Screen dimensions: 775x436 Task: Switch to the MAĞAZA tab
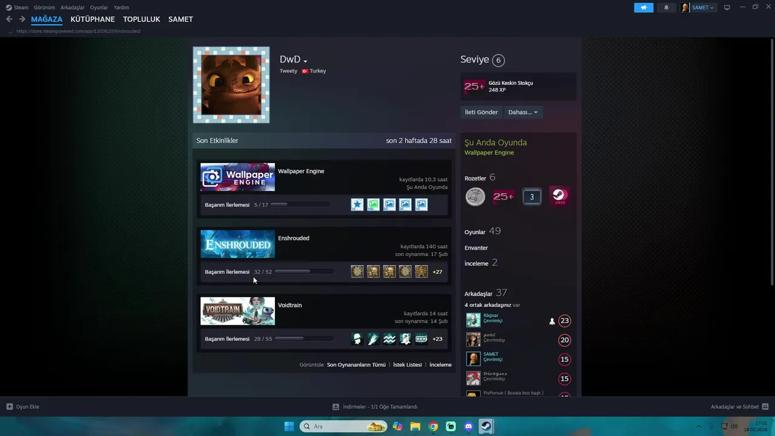pyautogui.click(x=47, y=19)
